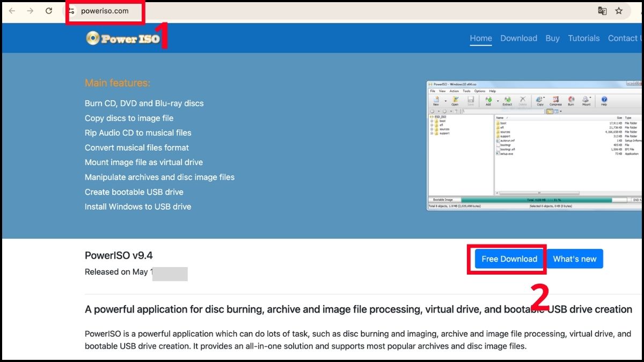Click the green progress bar in PowerISO screenshot
Screen dimensions: 644x362
537,200
